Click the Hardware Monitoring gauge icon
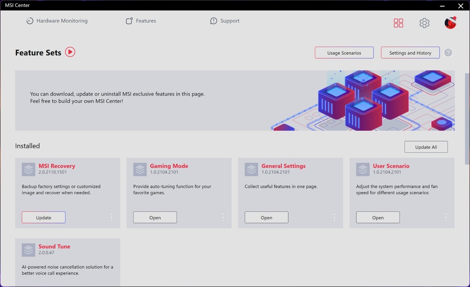 point(30,20)
